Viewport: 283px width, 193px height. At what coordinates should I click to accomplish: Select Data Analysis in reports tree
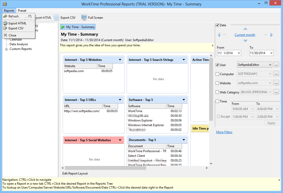coord(19,44)
